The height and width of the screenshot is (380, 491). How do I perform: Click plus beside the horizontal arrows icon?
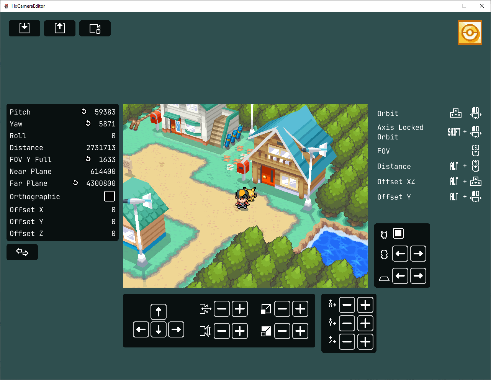240,309
